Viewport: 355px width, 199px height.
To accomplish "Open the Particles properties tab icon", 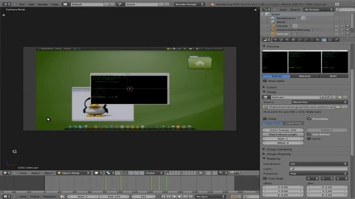I will coord(330,40).
